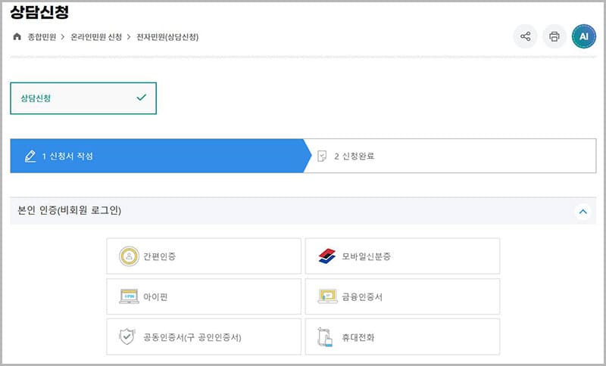
Task: Click the 간편인증 icon
Action: 128,256
